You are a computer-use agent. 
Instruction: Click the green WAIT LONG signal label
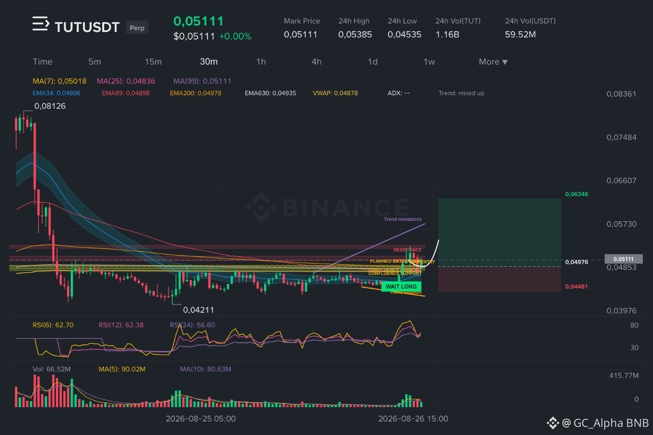tap(401, 287)
